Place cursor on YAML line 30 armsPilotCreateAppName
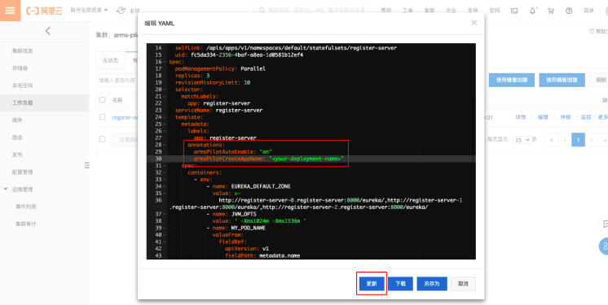The width and height of the screenshot is (608, 305). click(268, 159)
